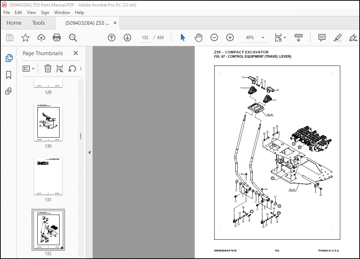Select page 131 thumbnail
Screen dimensions: 360x259
pos(48,176)
